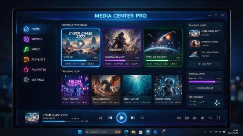Toggle repeat playback
The width and height of the screenshot is (243, 136).
(142, 118)
